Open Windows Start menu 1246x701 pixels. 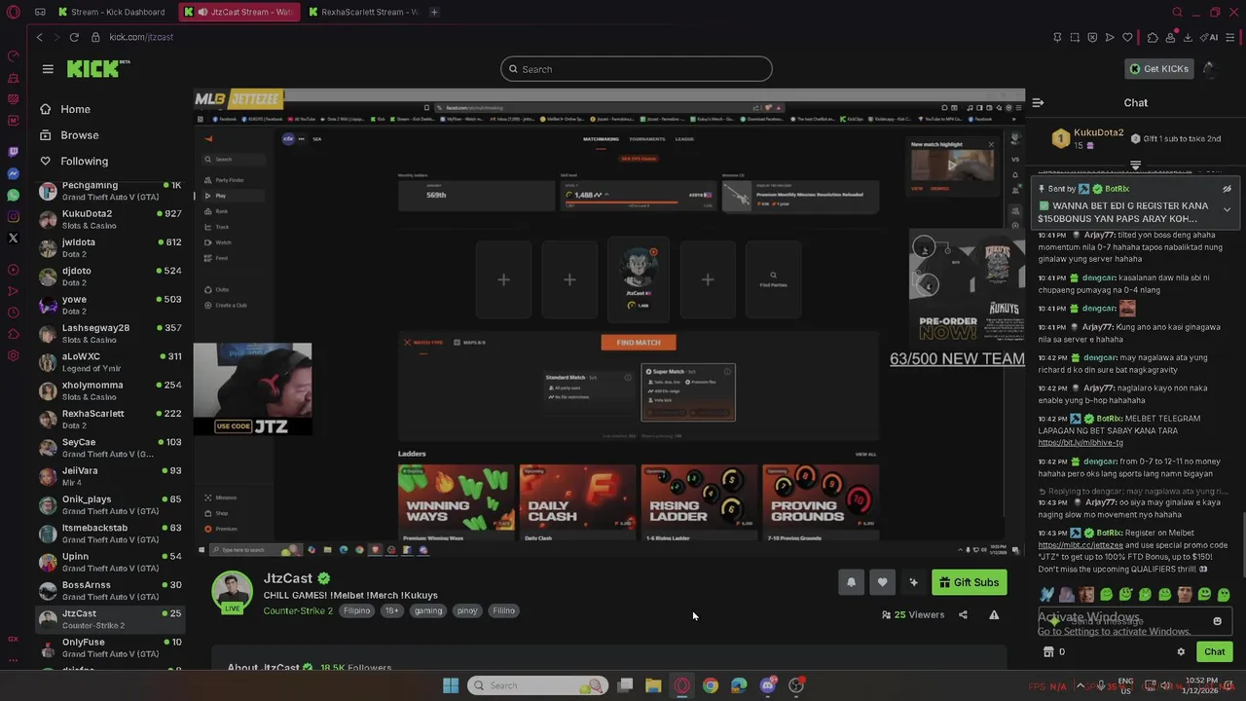click(451, 685)
